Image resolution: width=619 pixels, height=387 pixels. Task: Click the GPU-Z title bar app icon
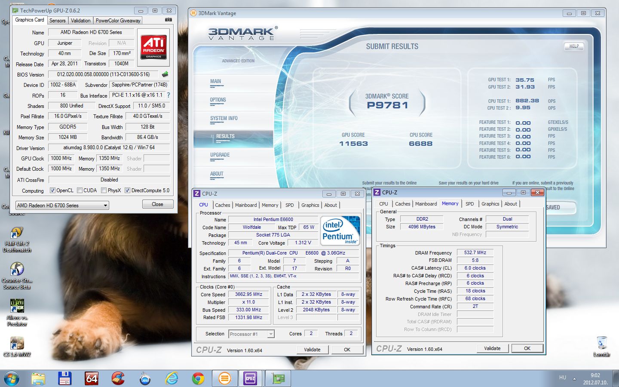[x=15, y=10]
